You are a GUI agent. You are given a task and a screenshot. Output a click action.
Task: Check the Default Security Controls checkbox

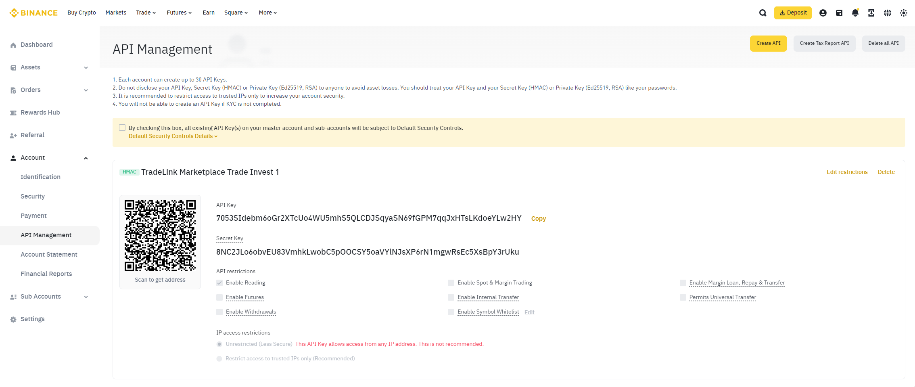122,128
